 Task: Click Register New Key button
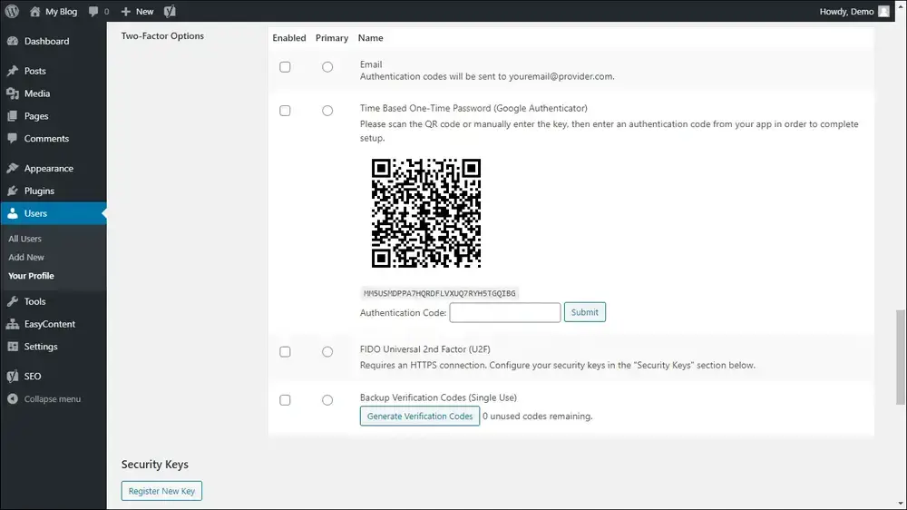click(x=161, y=491)
